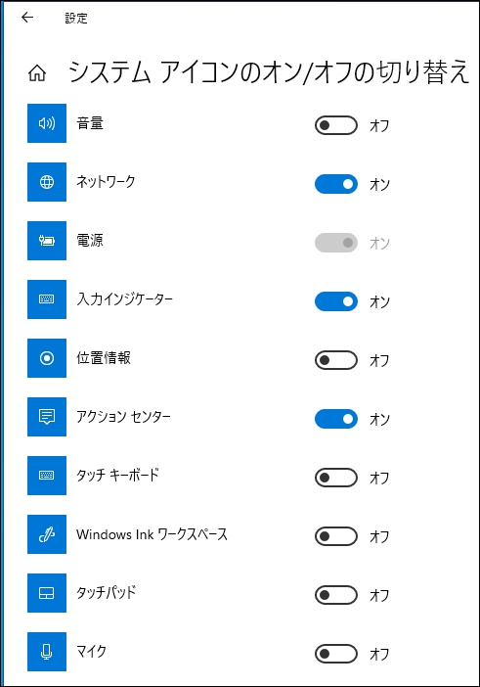Turn off the ネットワーク toggle

click(336, 184)
